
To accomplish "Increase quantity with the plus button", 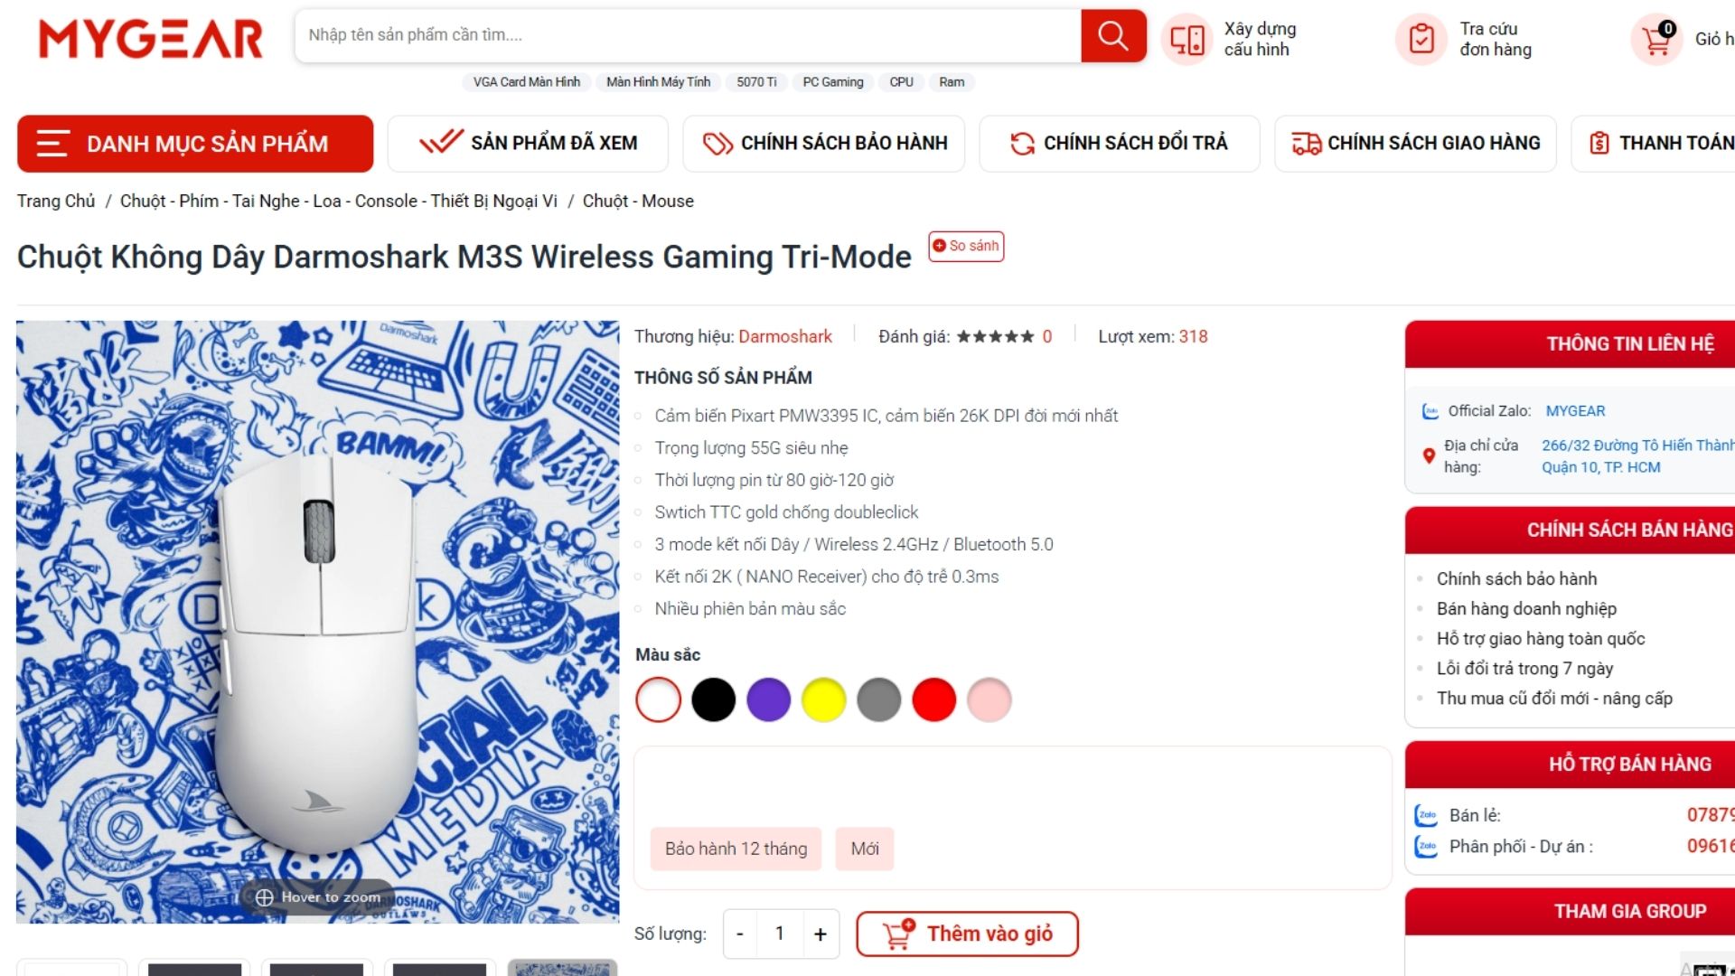I will tap(820, 934).
